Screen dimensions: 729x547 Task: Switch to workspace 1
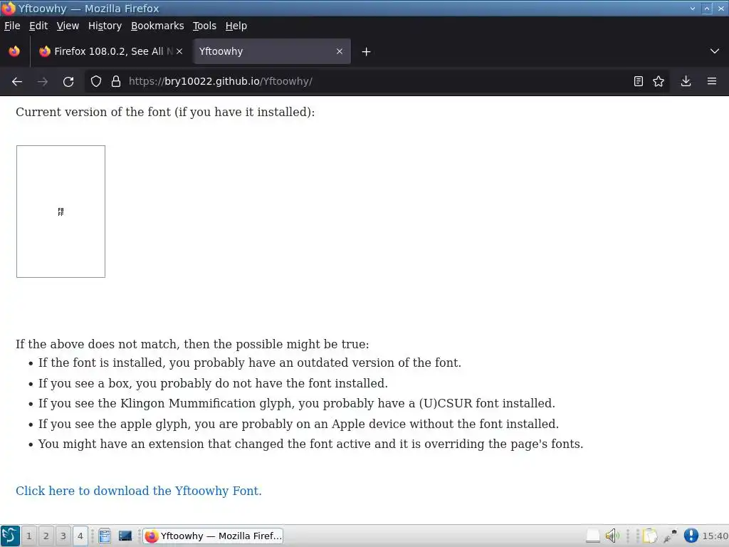(28, 536)
